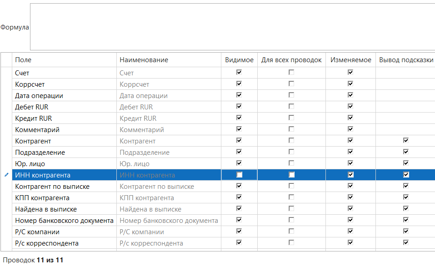This screenshot has width=435, height=266.
Task: Click the Для всех проводок column header
Action: click(291, 60)
